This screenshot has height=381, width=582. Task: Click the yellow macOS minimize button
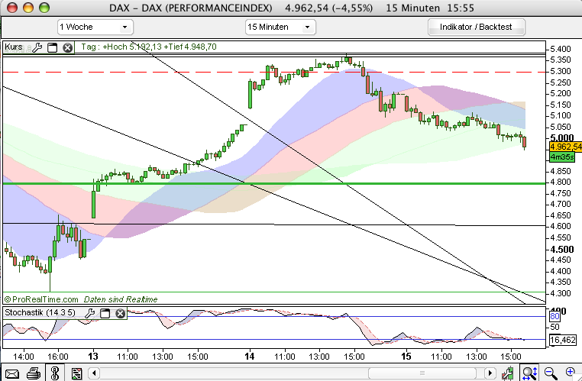coord(28,8)
